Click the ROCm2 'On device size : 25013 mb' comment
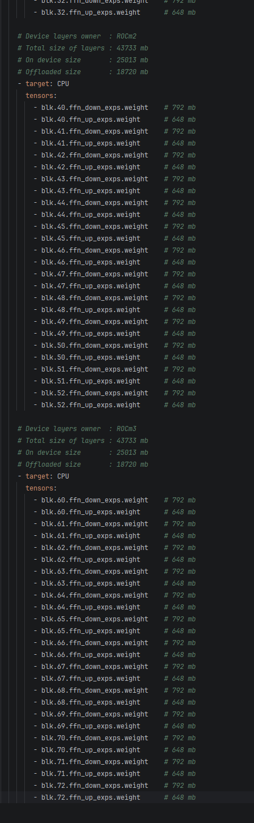This screenshot has height=823, width=254. [x=83, y=60]
